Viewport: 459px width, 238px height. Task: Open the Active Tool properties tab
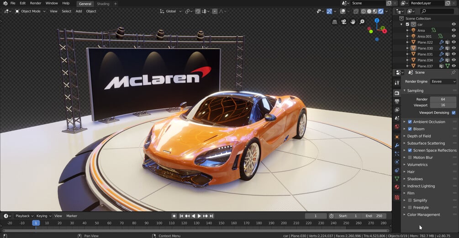397,83
